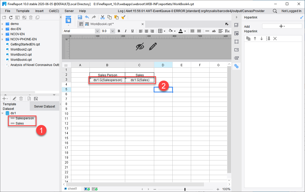
Task: Toggle underline formatting in the toolbar
Action: point(132,31)
